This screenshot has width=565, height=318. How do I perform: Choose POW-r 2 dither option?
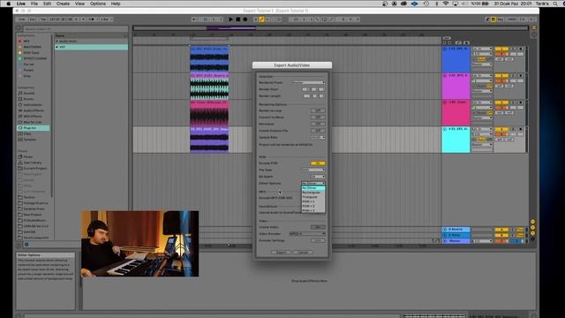(313, 206)
